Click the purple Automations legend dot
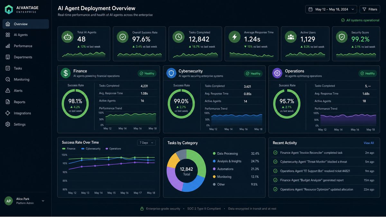Image resolution: width=386 pixels, height=217 pixels. [x=214, y=169]
